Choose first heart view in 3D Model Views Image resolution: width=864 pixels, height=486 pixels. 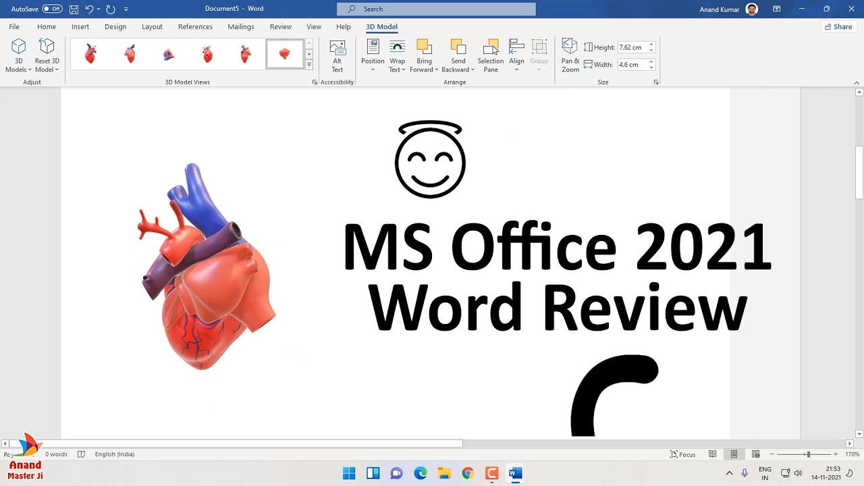90,54
